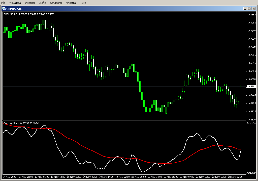The height and width of the screenshot is (181, 258).
Task: Open the File menu
Action: [3, 3]
